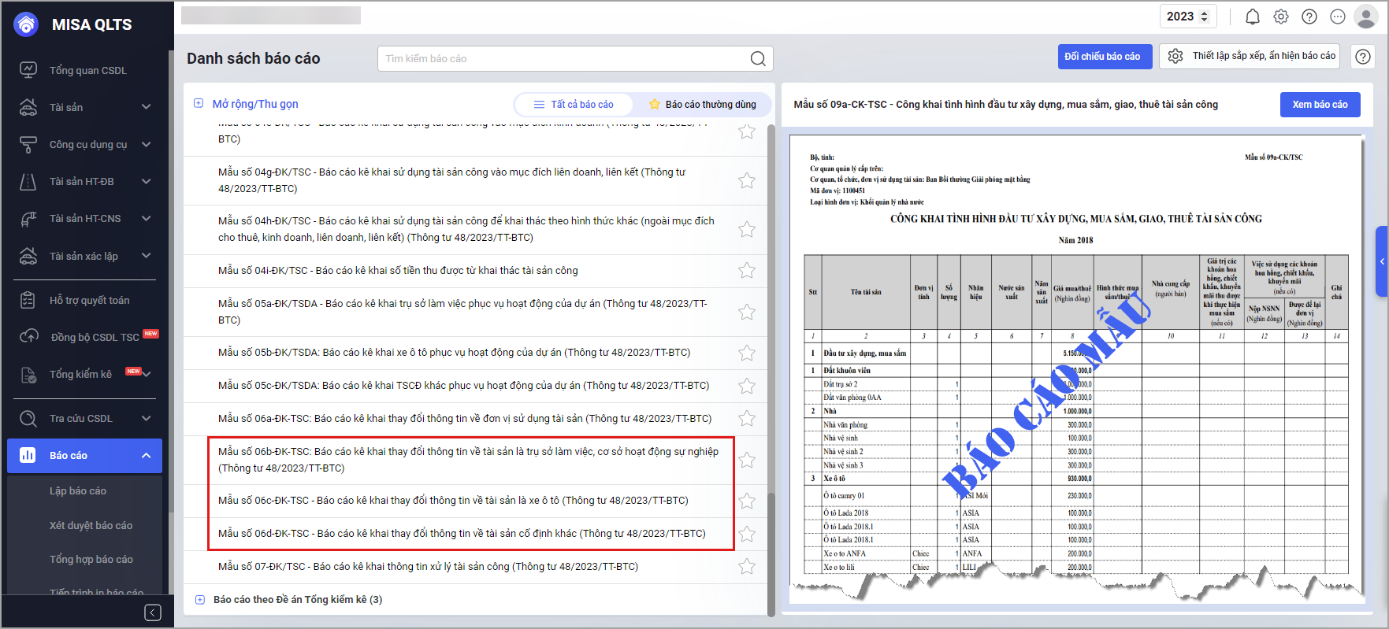Switch to Báo cáo thường dùng tab
The width and height of the screenshot is (1389, 629).
[702, 105]
